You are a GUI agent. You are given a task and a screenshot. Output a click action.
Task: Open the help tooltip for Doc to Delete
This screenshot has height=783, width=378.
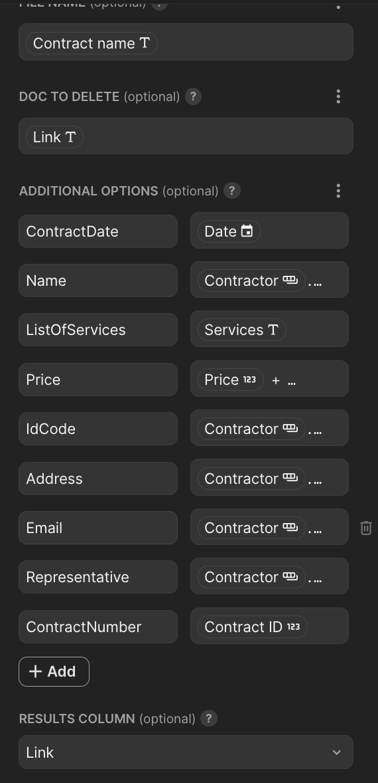(x=193, y=96)
